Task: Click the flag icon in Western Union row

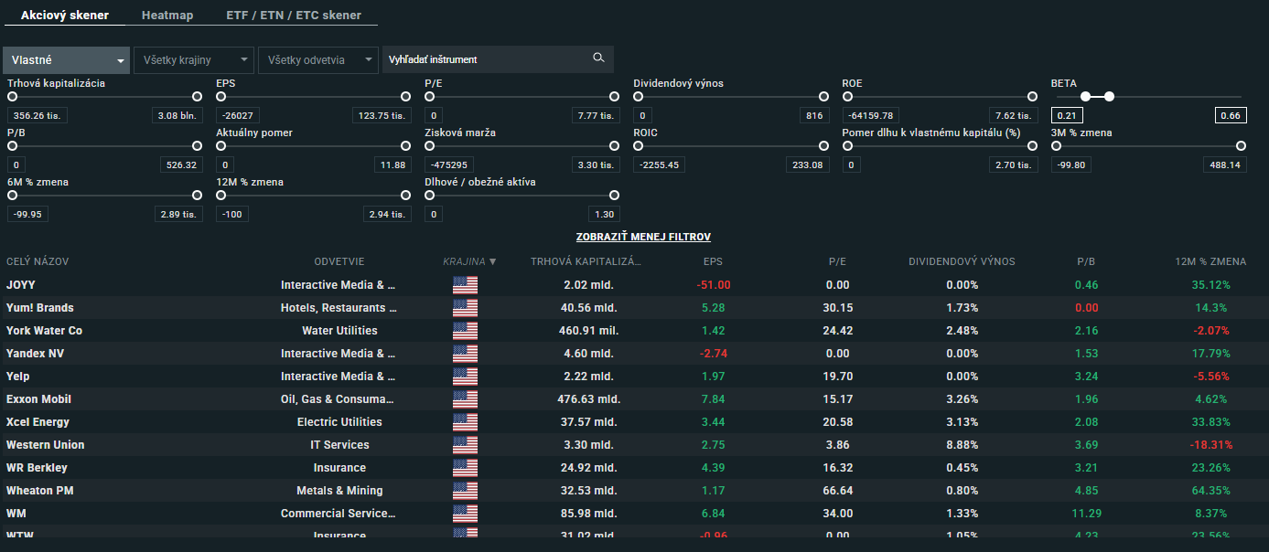Action: tap(465, 445)
